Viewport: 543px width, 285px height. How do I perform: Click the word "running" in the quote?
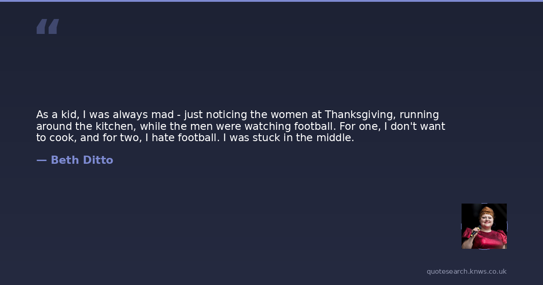point(419,114)
